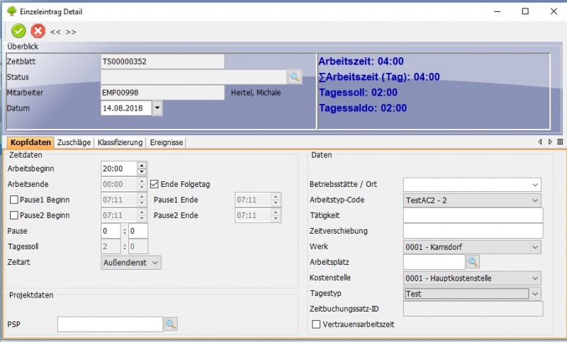The image size is (567, 342).
Task: Open the Ereignisse tab
Action: pos(167,142)
